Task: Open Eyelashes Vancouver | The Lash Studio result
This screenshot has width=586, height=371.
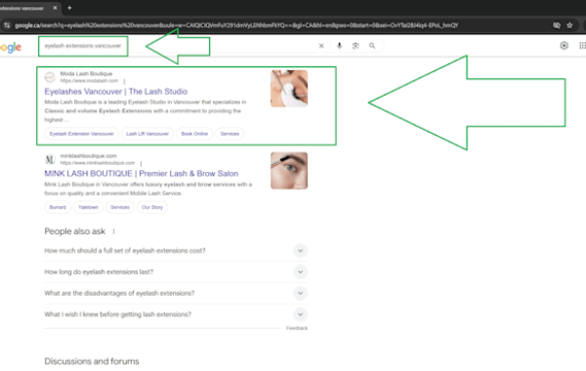Action: [x=116, y=92]
